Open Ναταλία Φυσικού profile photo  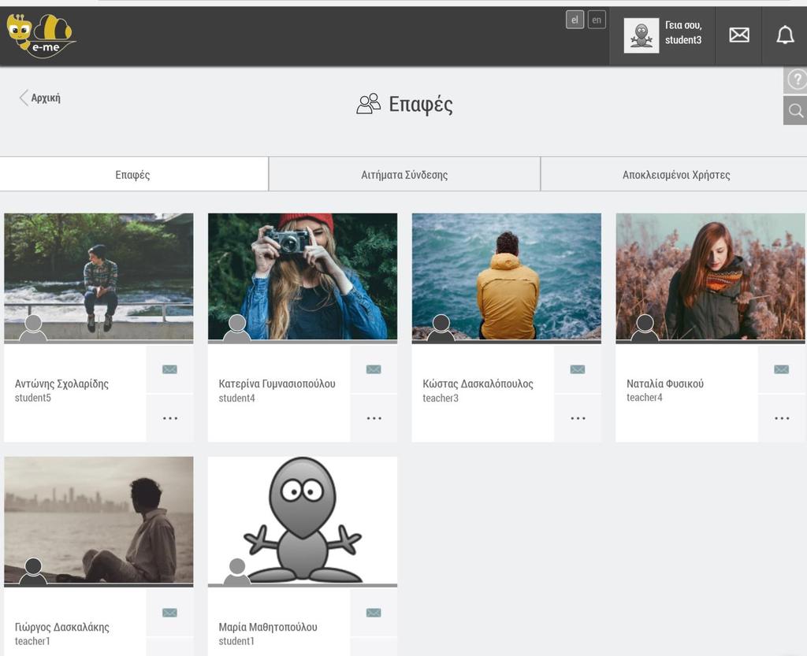[710, 276]
